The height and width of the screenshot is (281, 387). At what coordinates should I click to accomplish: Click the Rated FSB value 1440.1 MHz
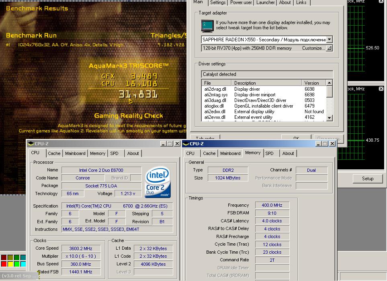pyautogui.click(x=81, y=272)
